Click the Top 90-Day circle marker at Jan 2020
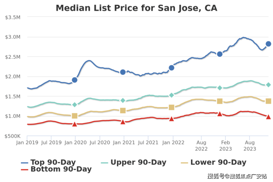 click(x=75, y=80)
